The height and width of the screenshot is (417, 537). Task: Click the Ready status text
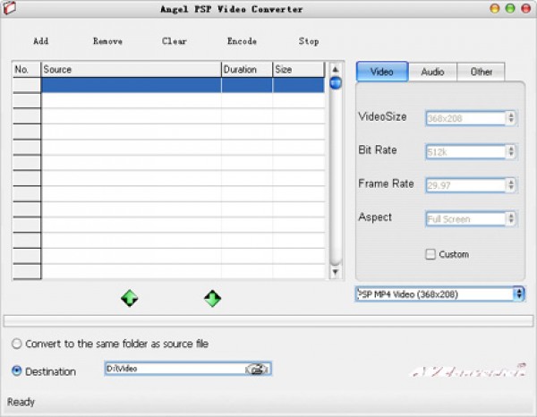(x=21, y=402)
